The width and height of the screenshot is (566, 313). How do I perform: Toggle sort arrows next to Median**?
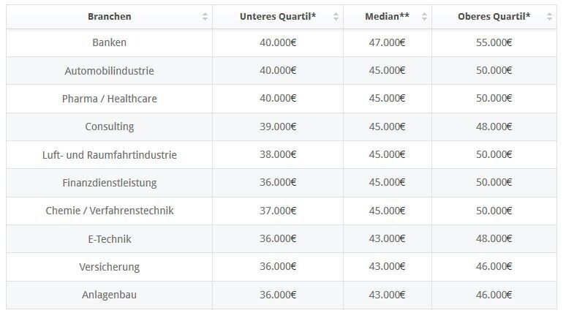tap(424, 17)
